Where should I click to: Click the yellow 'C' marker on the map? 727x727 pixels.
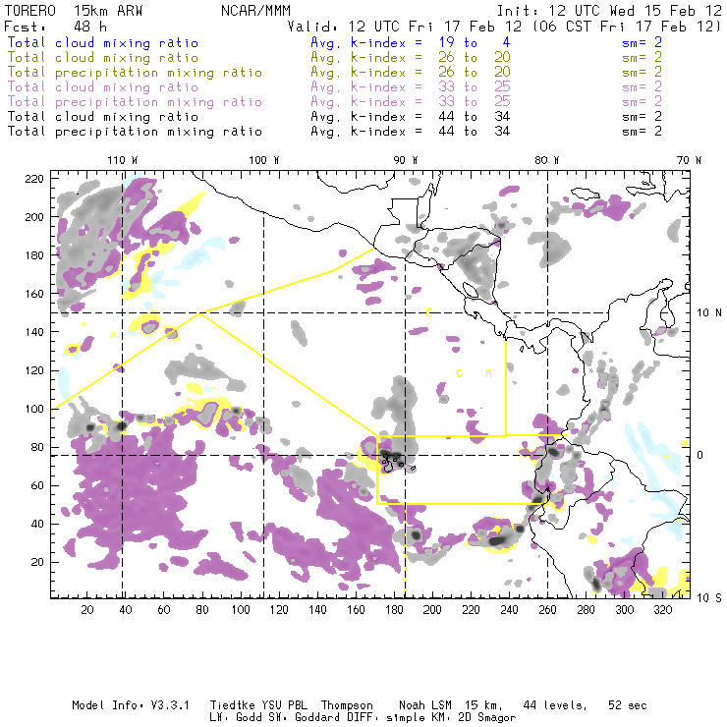(x=459, y=373)
